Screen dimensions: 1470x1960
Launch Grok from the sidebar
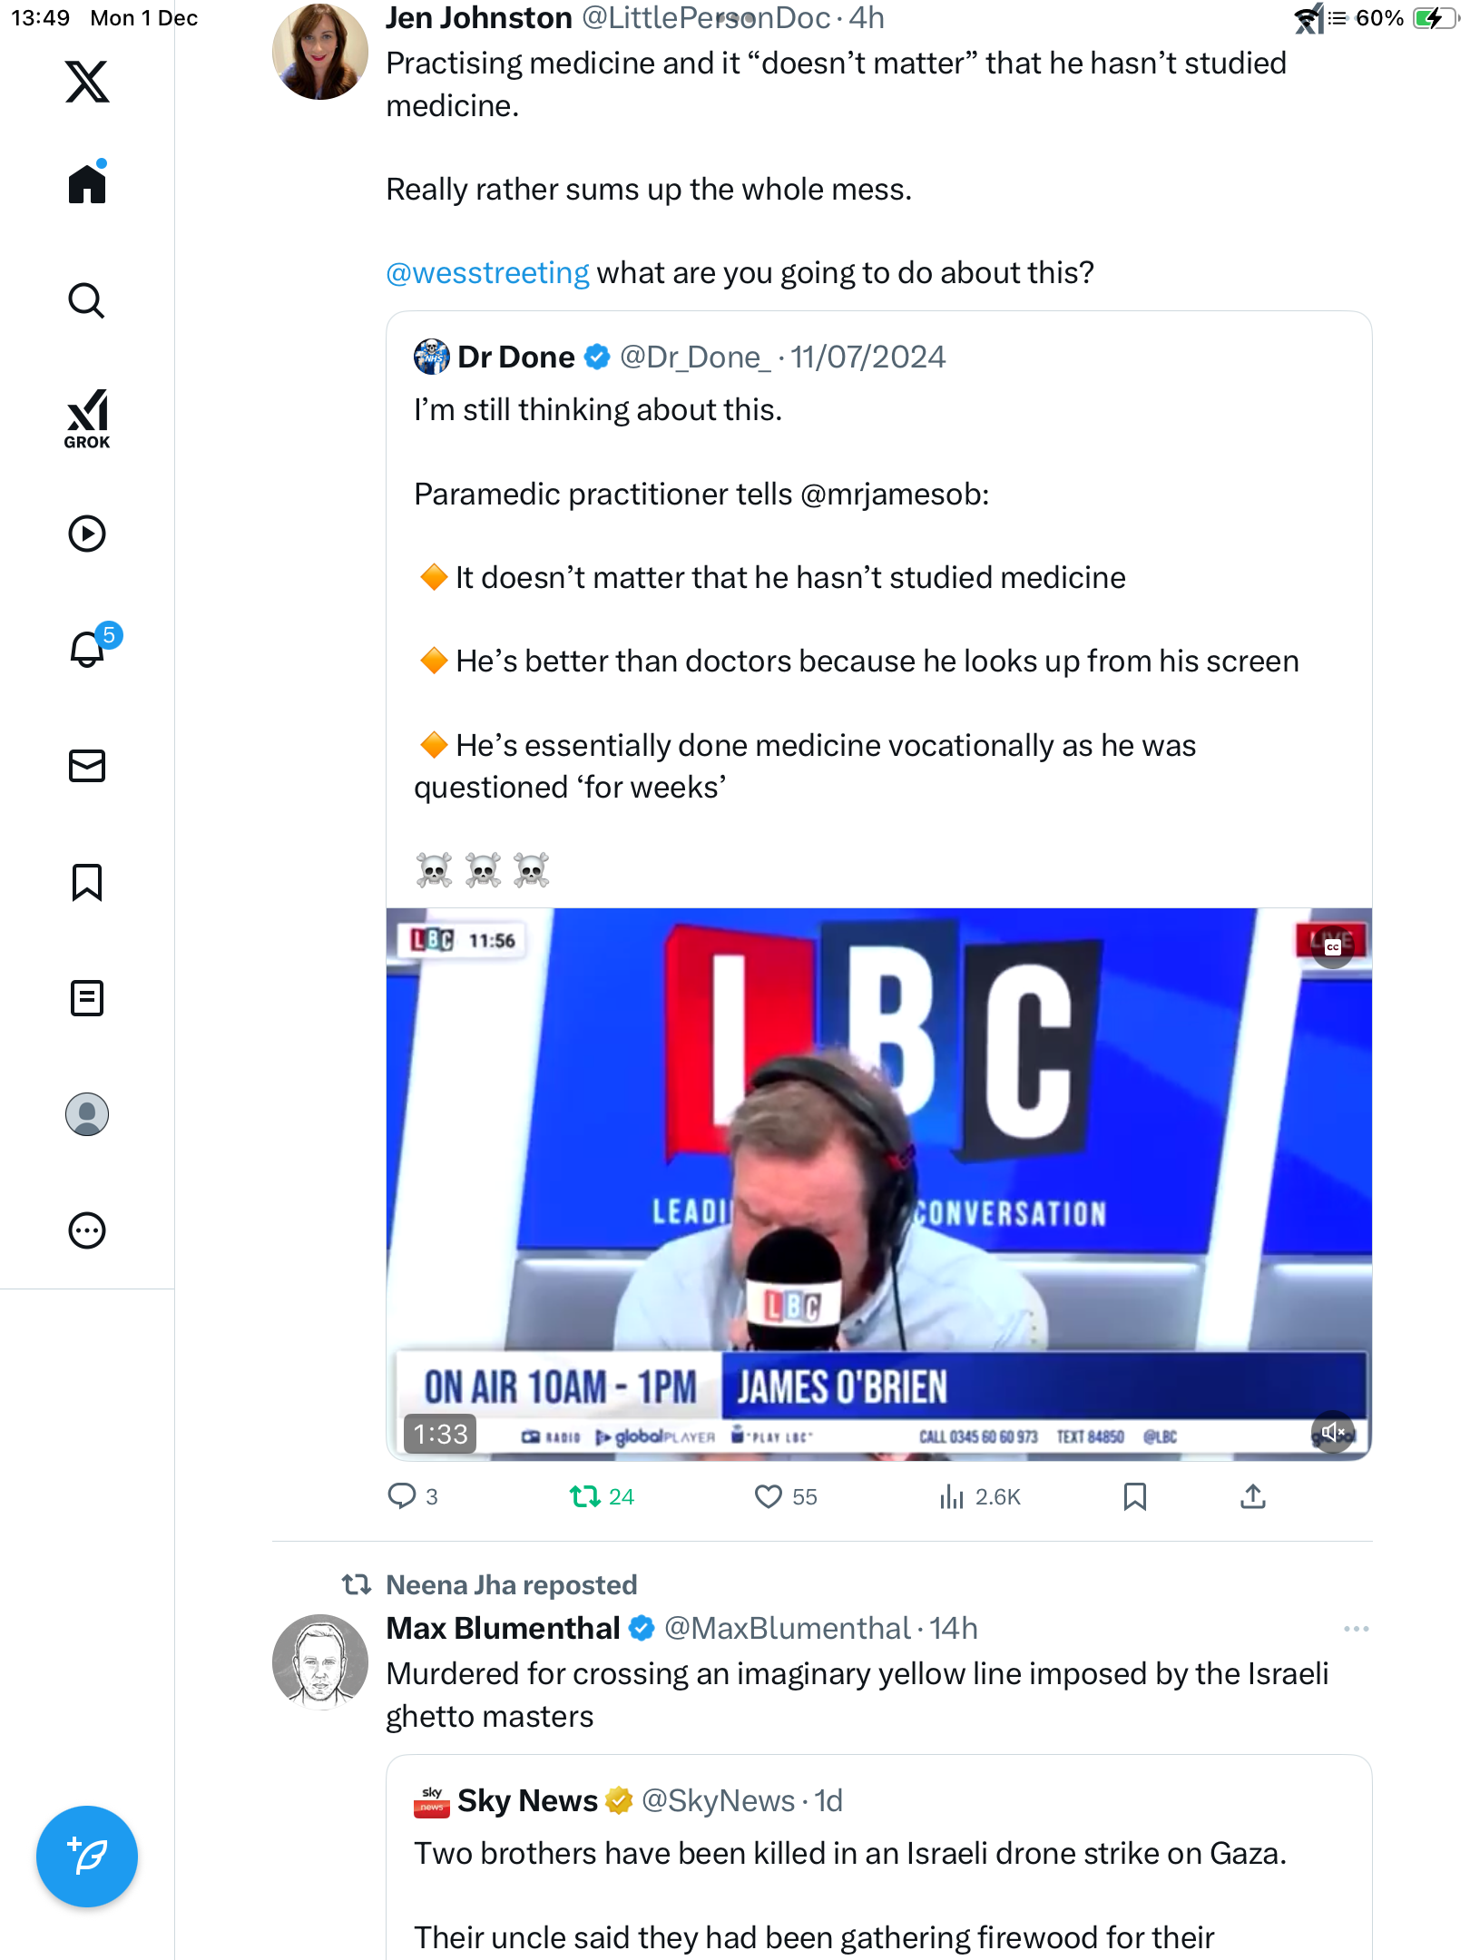(x=87, y=418)
